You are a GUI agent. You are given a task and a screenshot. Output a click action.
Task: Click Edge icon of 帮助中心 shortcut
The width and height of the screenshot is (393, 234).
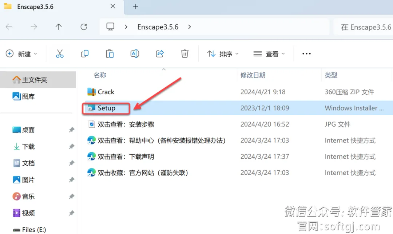(91, 140)
